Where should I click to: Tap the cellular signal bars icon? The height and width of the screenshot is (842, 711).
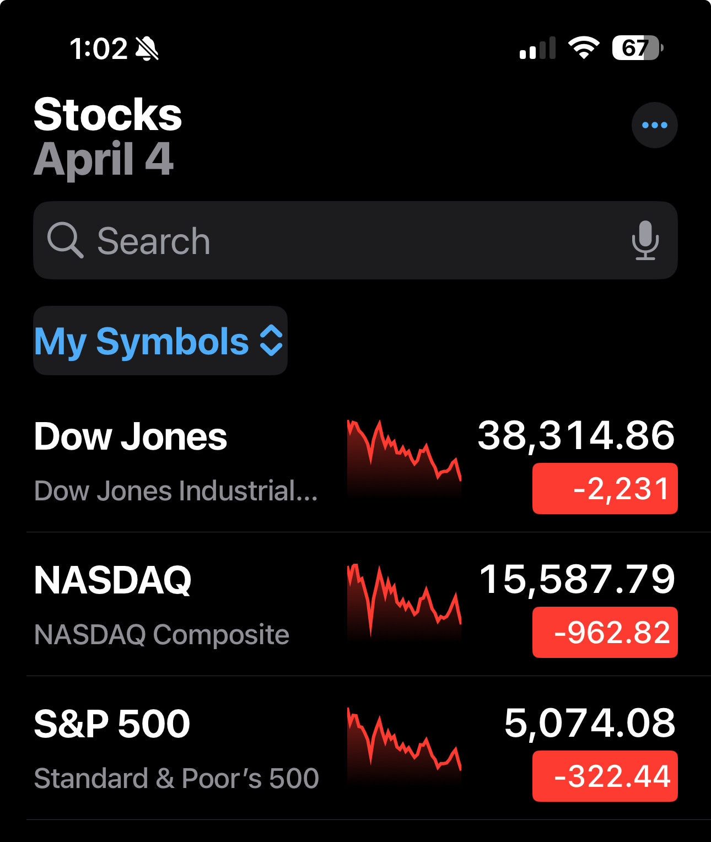537,48
